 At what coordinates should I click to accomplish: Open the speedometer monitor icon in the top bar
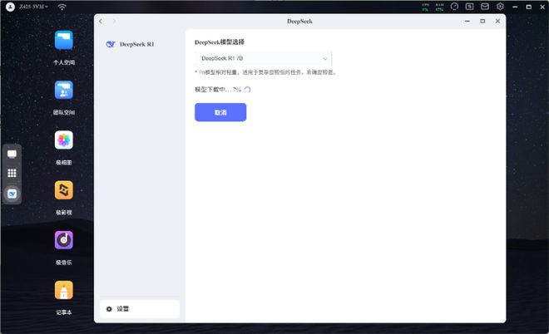(454, 7)
